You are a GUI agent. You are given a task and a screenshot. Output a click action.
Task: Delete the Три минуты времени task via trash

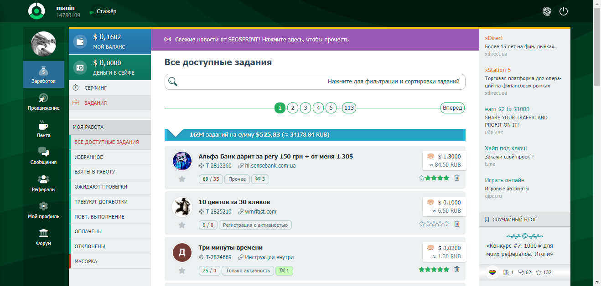click(457, 269)
